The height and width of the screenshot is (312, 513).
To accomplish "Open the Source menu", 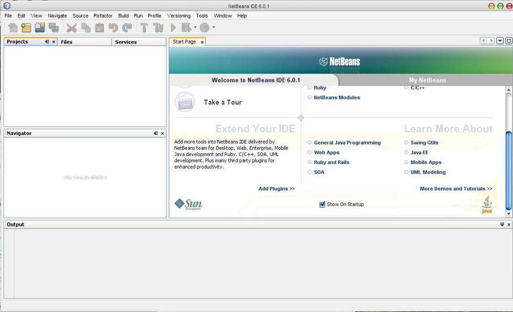I will [x=81, y=15].
